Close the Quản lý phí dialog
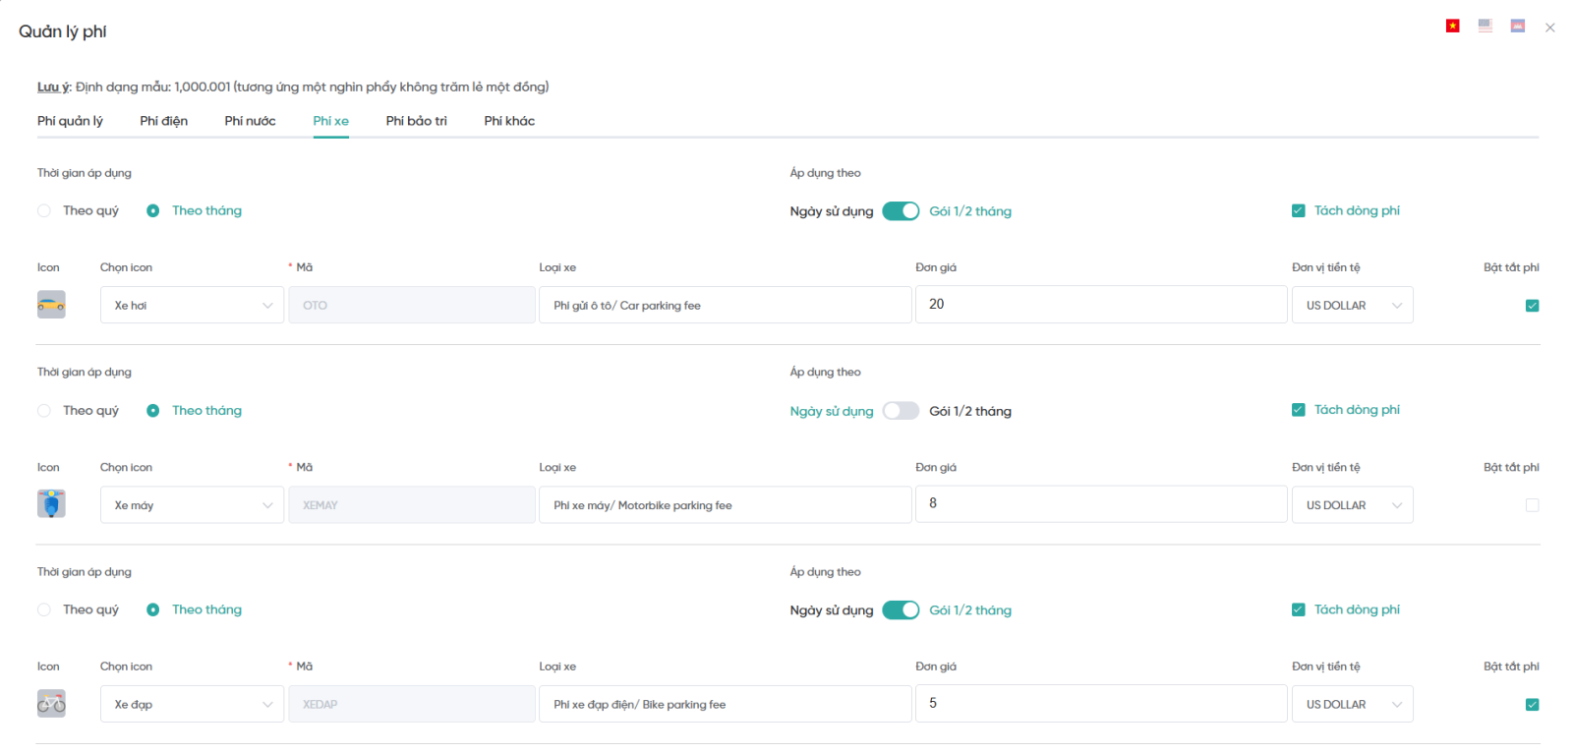 pos(1549,28)
